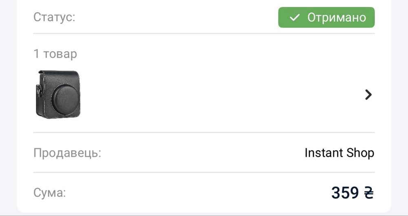The height and width of the screenshot is (216, 408).
Task: Select the Статус: label
Action: coord(54,17)
